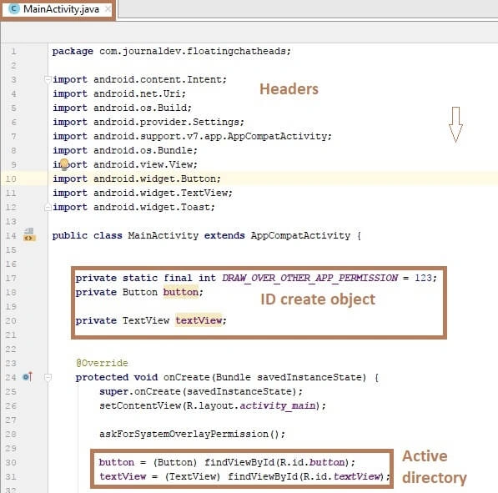
Task: Click askForSystemOverlayPermission method call
Action: tap(192, 435)
